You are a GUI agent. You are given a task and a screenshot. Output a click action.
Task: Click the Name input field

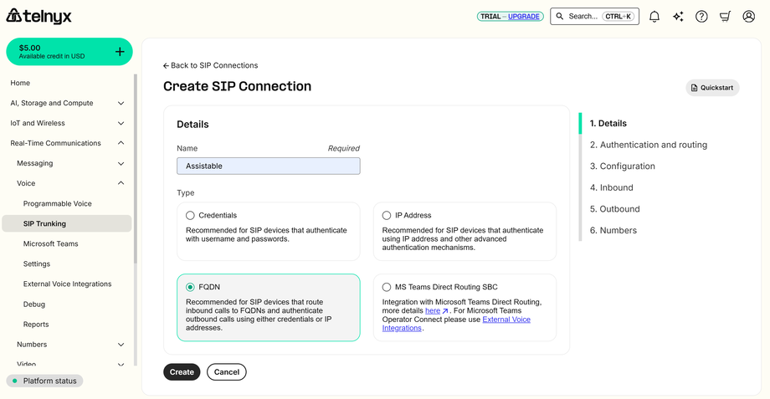pos(268,166)
